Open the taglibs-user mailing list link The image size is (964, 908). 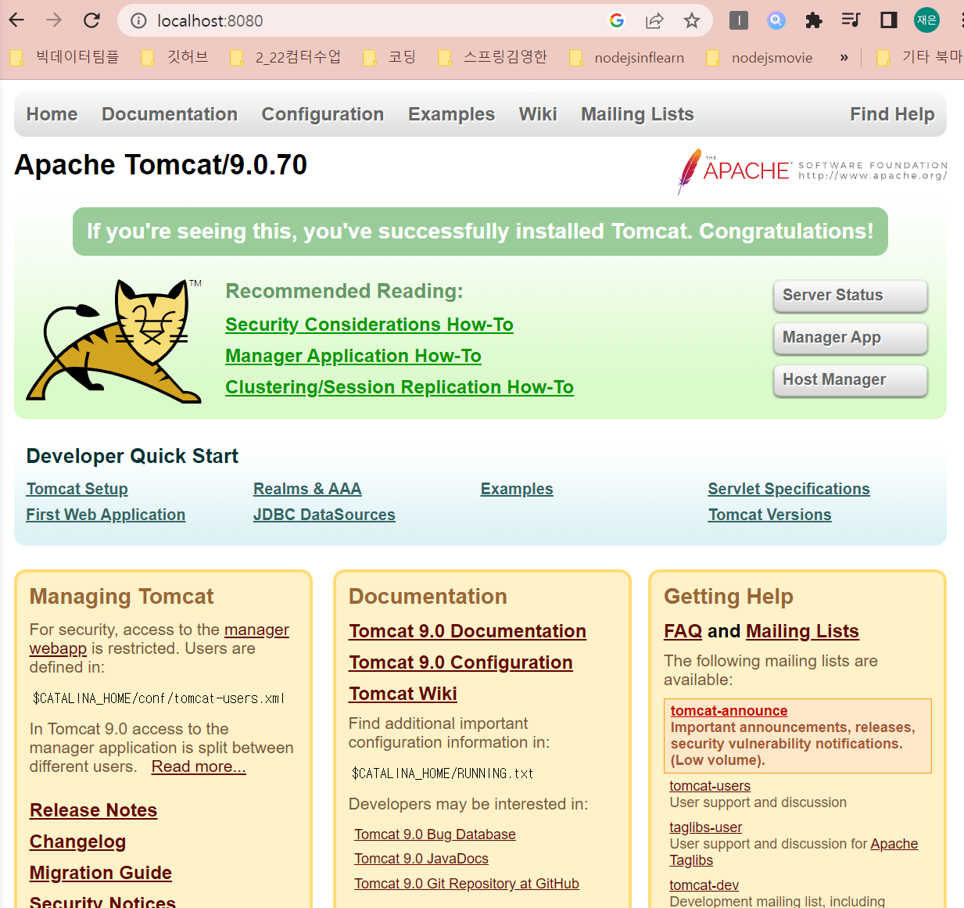click(706, 827)
